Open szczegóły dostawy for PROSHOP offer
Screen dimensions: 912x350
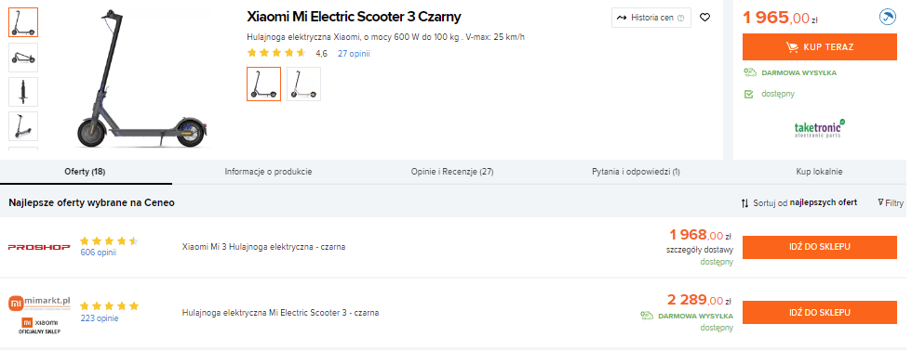pos(700,250)
